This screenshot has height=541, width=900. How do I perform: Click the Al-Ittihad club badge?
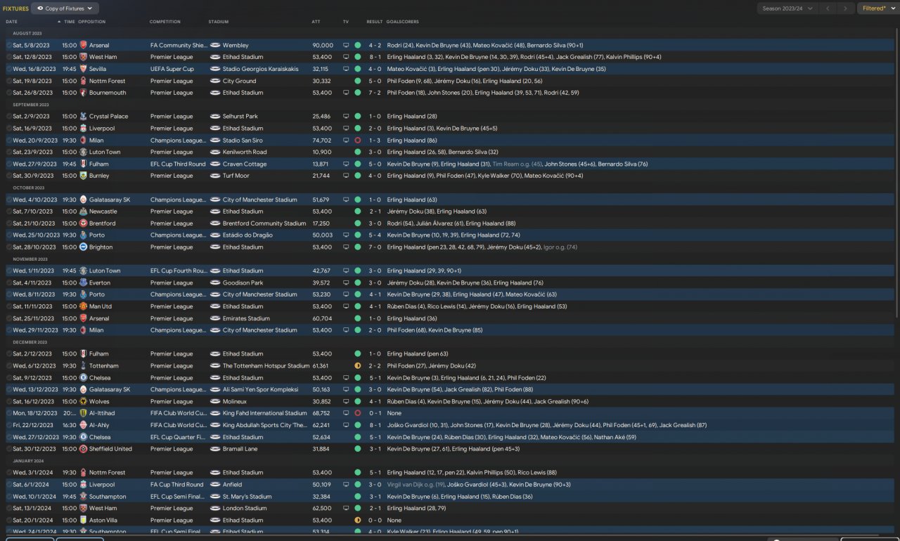(83, 413)
